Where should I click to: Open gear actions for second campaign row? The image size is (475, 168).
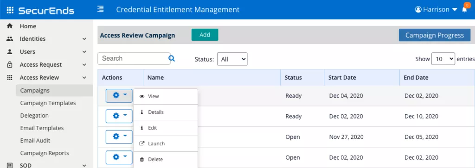(x=119, y=116)
